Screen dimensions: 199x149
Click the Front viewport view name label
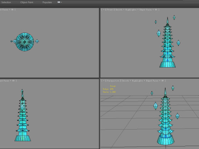point(110,10)
